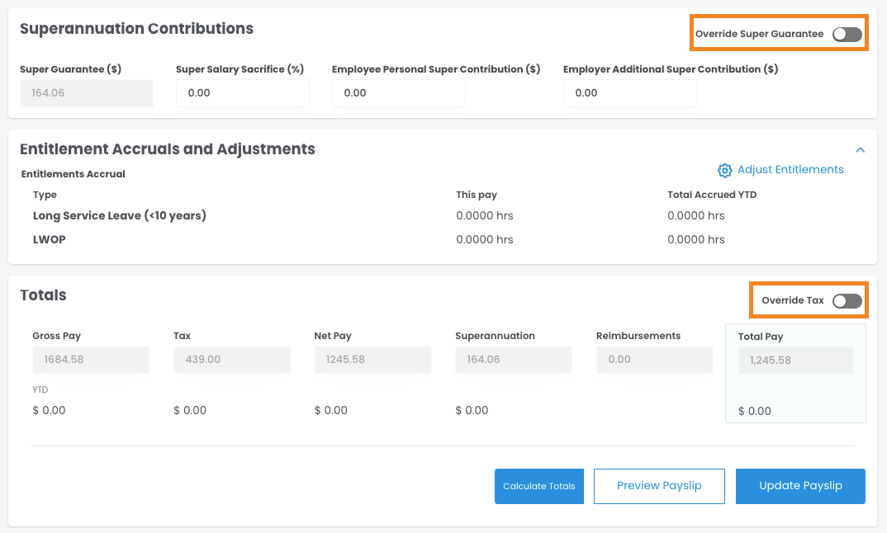Click the Gross Pay value field
Screen dimensions: 887x533
(x=90, y=360)
